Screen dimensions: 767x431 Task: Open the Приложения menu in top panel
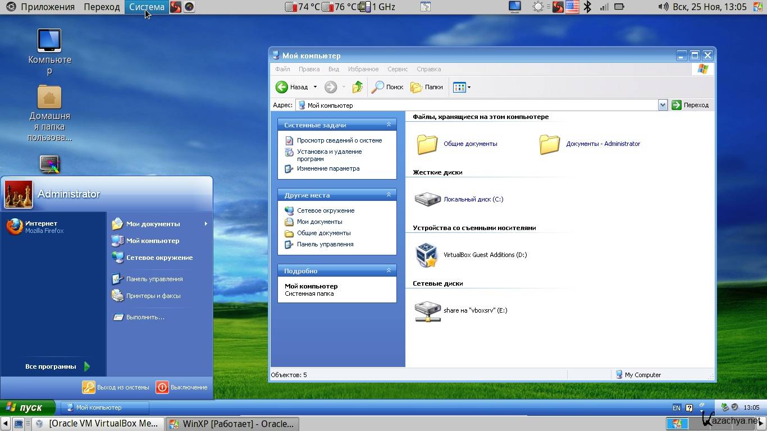click(x=47, y=7)
